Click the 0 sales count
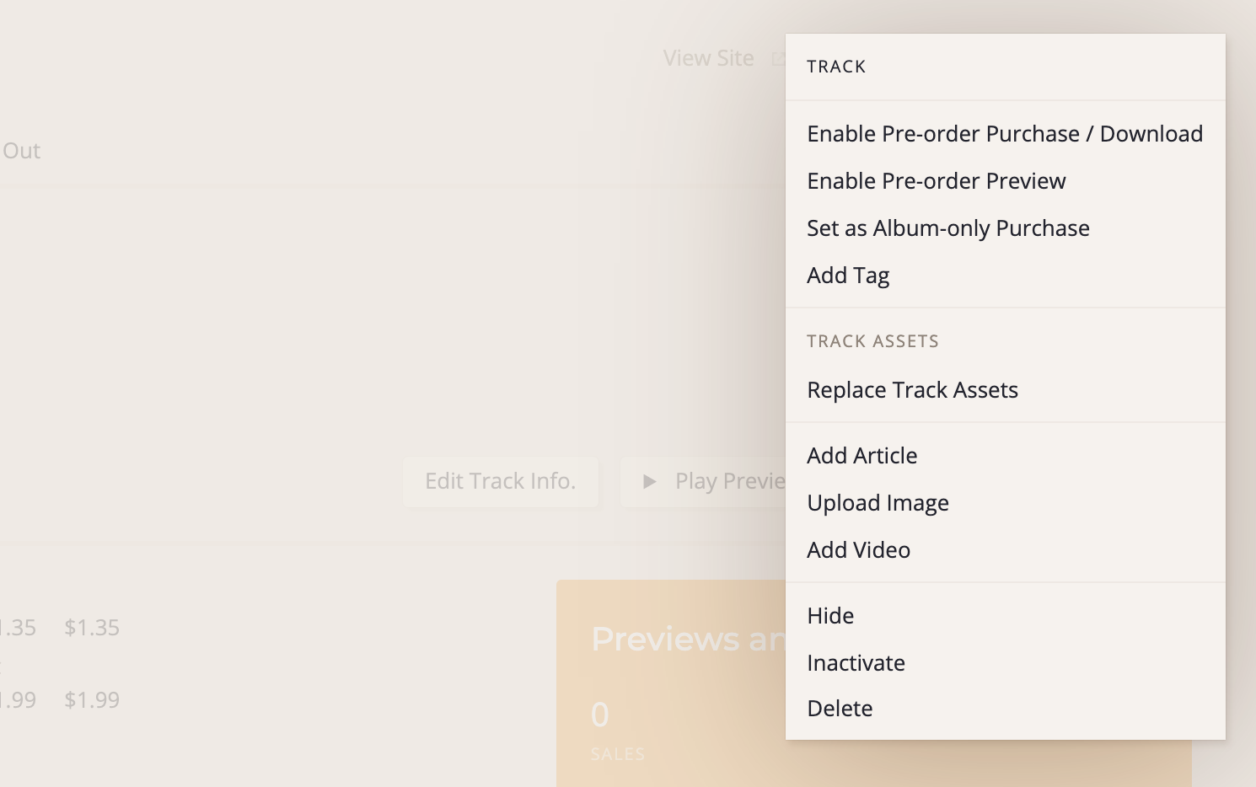This screenshot has height=787, width=1256. [x=599, y=715]
